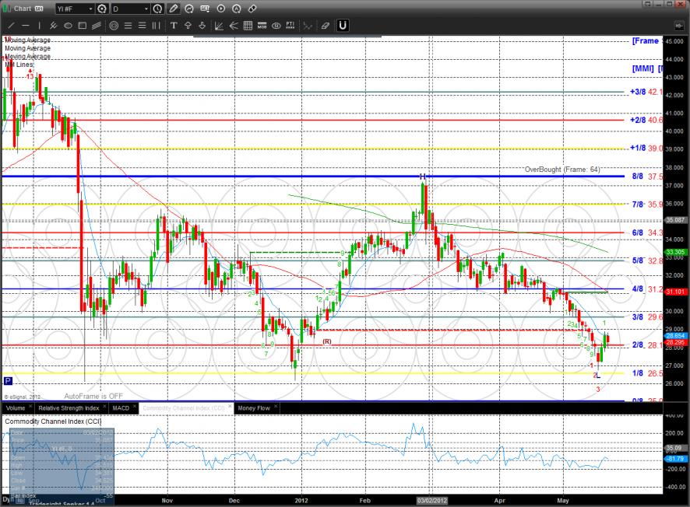The image size is (690, 507).
Task: Open the YI #F symbol dropdown
Action: [89, 9]
